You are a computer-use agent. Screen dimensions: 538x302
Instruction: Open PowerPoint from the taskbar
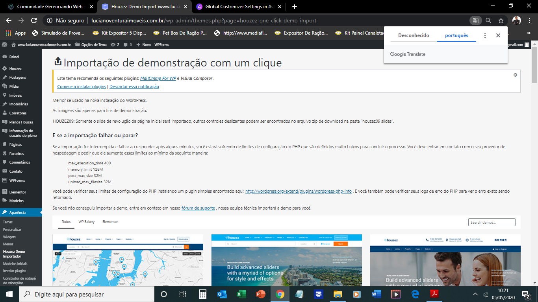(x=261, y=294)
